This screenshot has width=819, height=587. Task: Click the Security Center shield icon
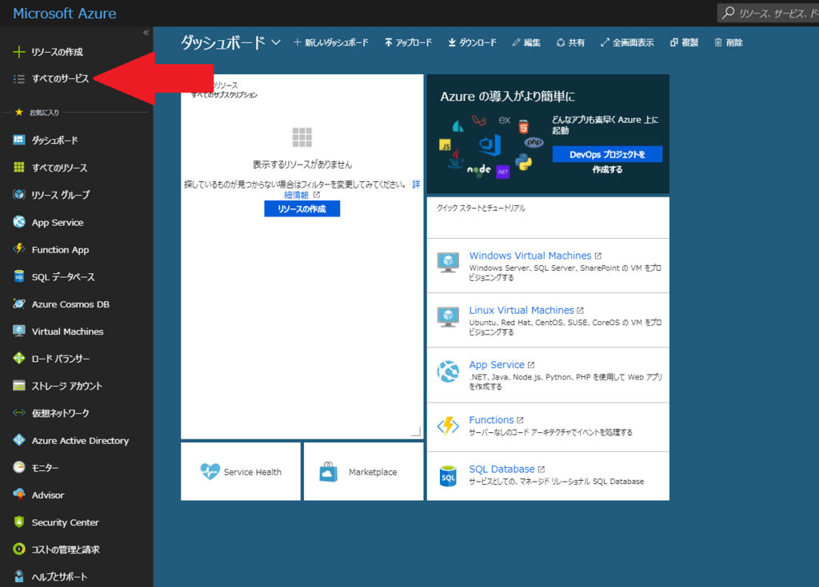19,522
